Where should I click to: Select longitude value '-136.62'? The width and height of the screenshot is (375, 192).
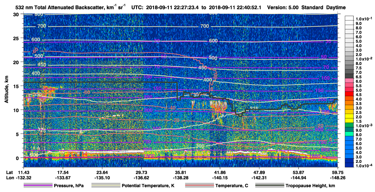141,177
